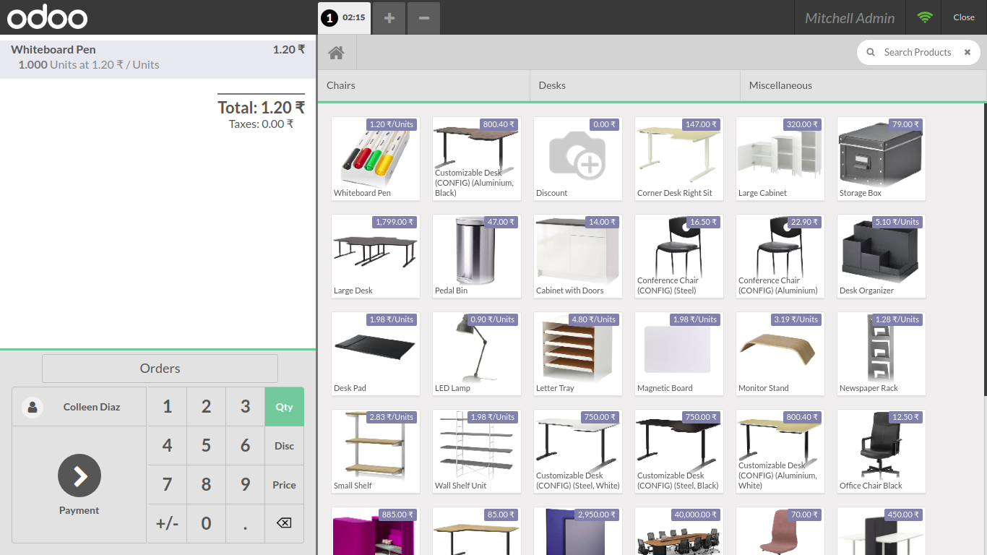Click into the Search Products field
The image size is (987, 555).
917,52
